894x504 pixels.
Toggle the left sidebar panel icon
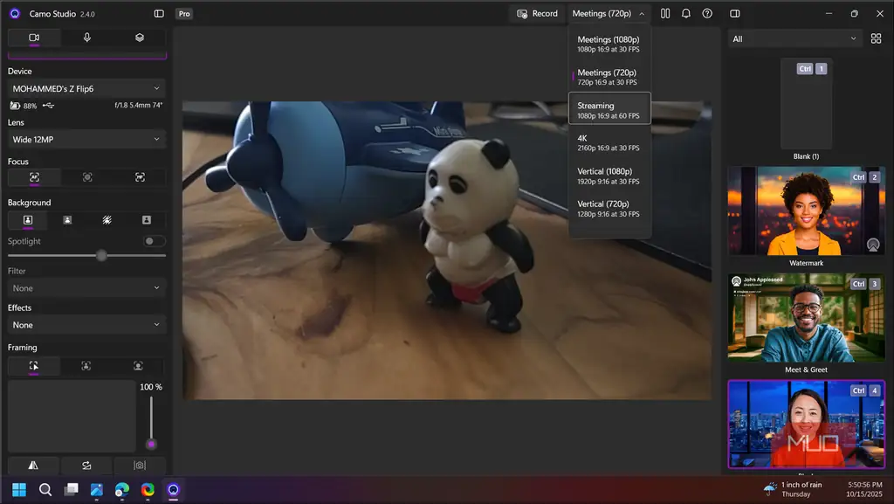tap(159, 14)
